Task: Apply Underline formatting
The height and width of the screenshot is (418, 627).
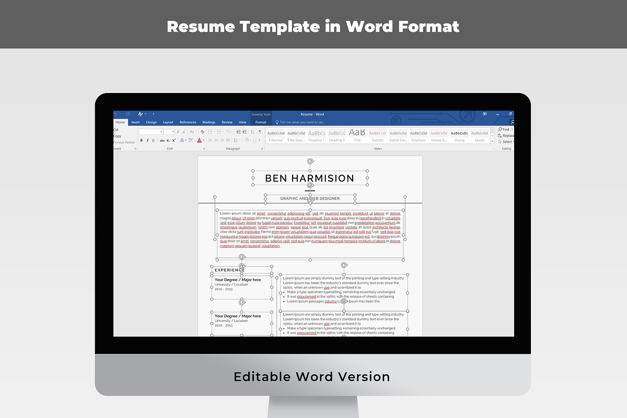Action: coord(154,140)
